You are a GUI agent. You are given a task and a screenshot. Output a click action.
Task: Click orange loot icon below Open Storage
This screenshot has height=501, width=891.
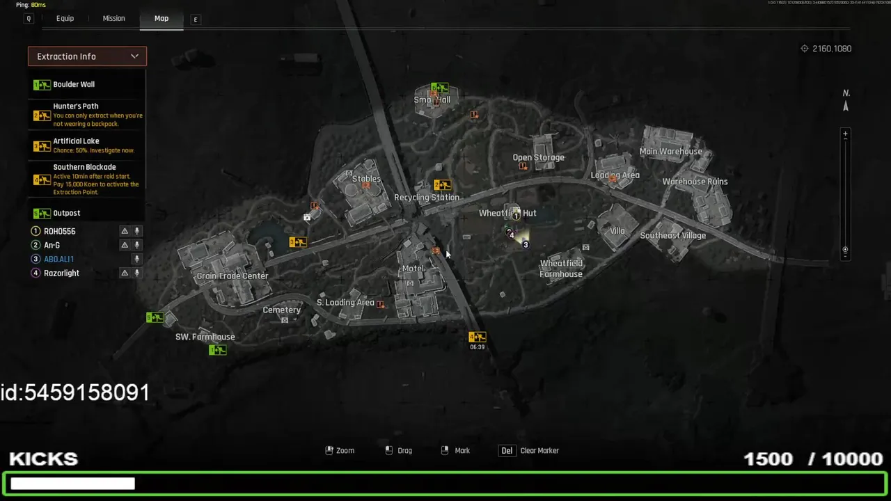click(523, 166)
